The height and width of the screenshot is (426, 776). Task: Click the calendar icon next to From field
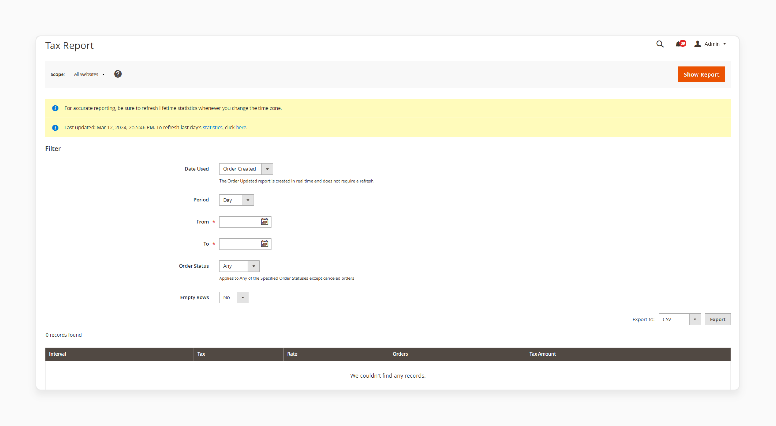pos(264,221)
